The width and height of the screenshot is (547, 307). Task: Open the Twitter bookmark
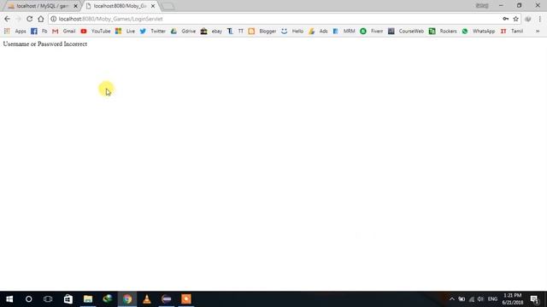(152, 31)
